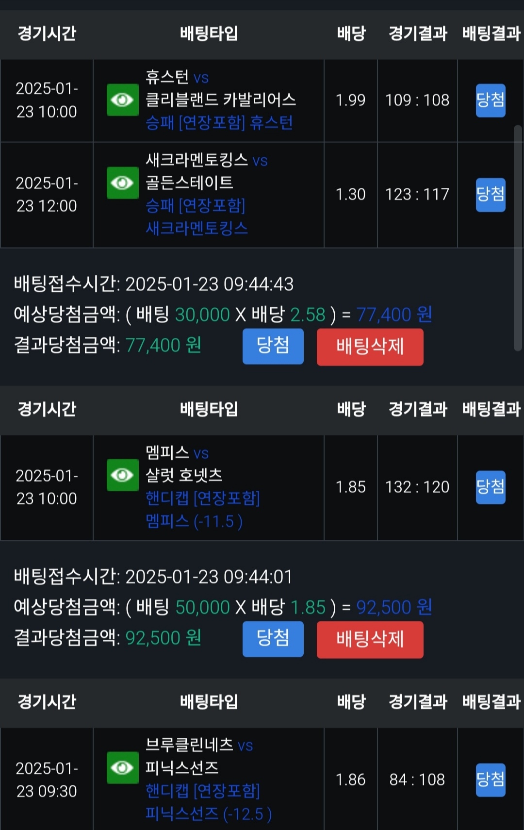Viewport: 524px width, 830px height.
Task: Click the top 경기시간 column header
Action: coord(47,33)
